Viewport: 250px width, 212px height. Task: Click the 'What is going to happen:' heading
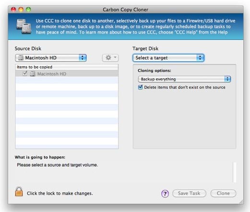(x=40, y=157)
